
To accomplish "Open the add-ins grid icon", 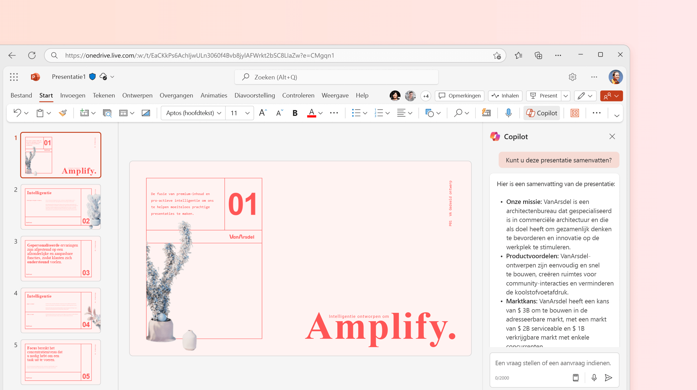I will point(575,113).
